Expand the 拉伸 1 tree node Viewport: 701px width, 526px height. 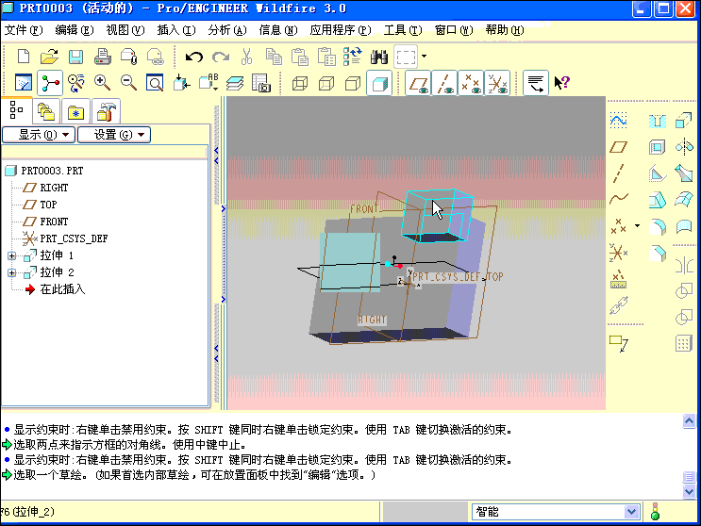coord(11,255)
